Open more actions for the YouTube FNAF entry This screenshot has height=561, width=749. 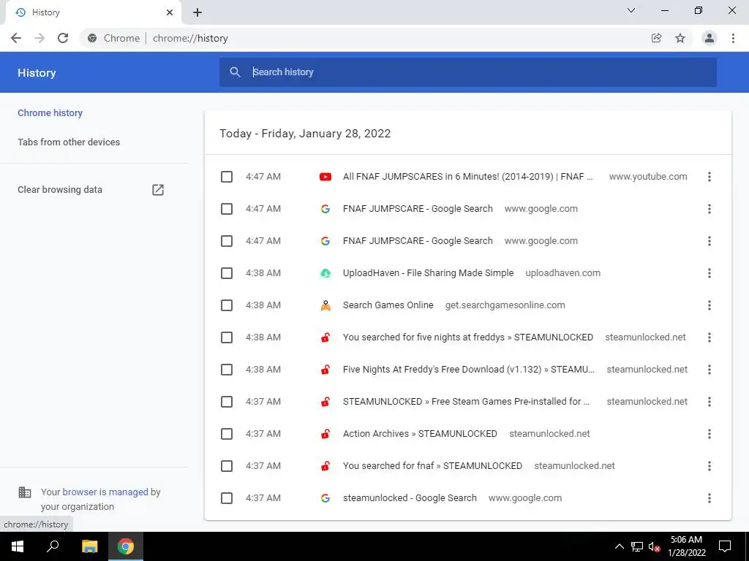click(x=710, y=177)
